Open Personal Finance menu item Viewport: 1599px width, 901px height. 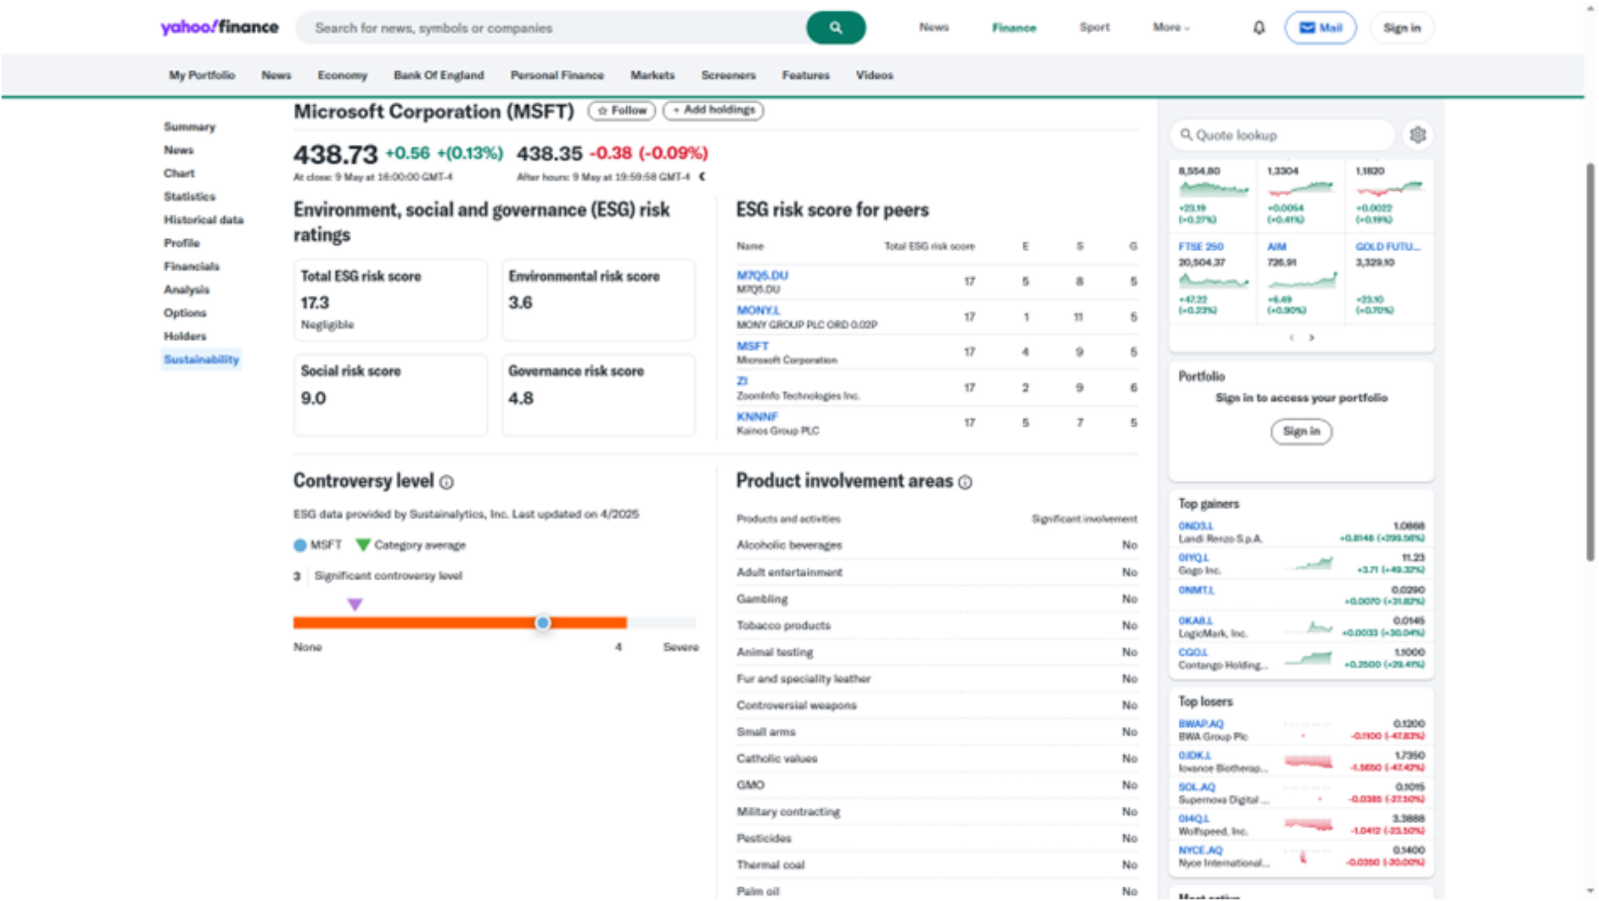(x=557, y=75)
